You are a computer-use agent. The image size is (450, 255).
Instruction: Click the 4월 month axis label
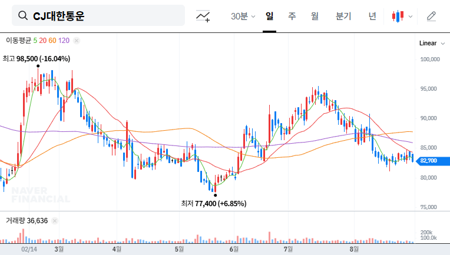tap(117, 249)
